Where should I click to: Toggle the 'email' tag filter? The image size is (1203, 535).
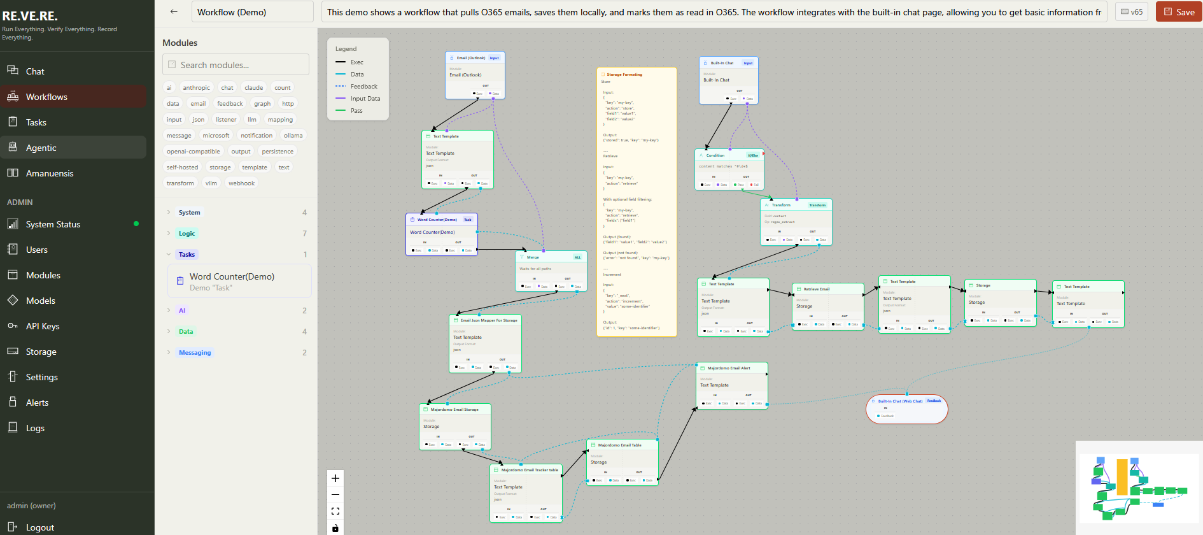(198, 104)
